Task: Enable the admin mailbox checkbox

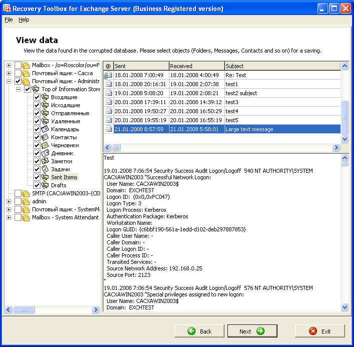Action: tap(18, 201)
